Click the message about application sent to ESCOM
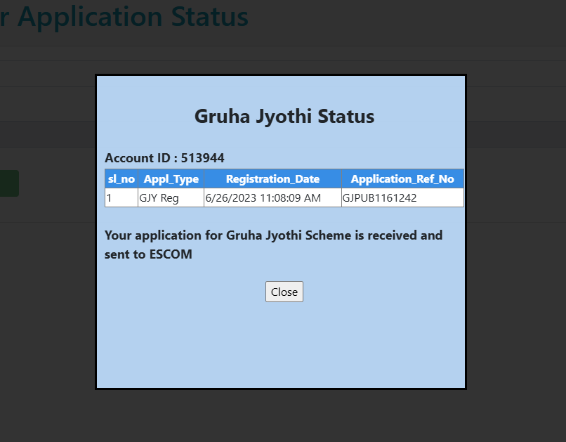566x442 pixels. [274, 245]
